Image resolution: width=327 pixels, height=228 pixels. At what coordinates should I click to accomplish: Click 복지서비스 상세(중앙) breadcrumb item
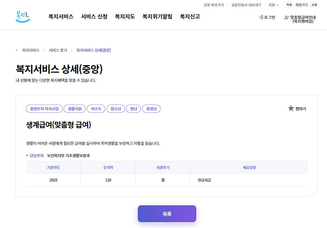point(94,50)
